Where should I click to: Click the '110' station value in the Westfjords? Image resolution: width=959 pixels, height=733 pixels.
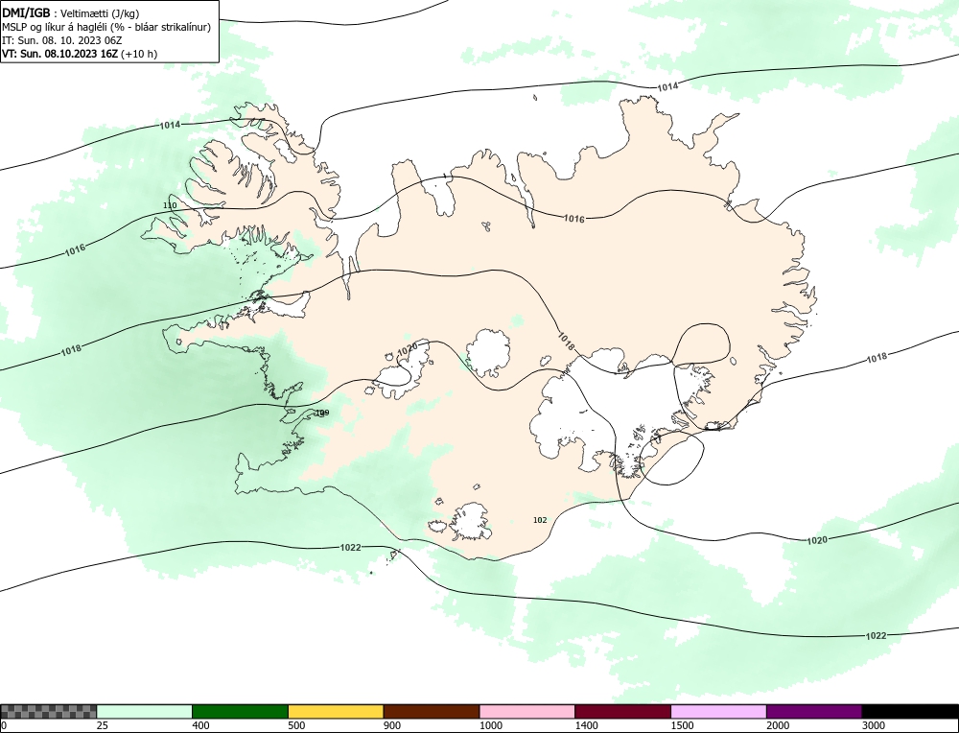tap(170, 205)
